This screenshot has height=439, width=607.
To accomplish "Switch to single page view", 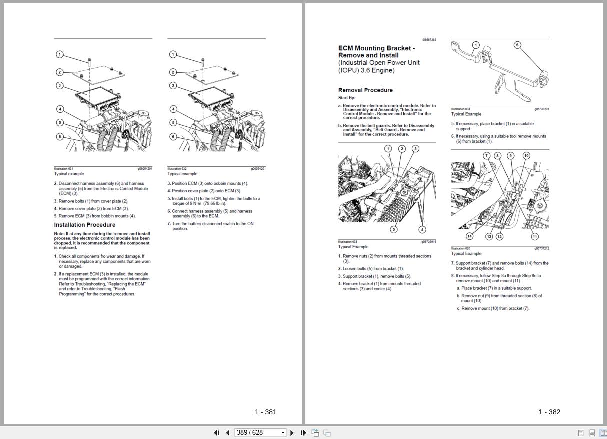I will pos(581,432).
